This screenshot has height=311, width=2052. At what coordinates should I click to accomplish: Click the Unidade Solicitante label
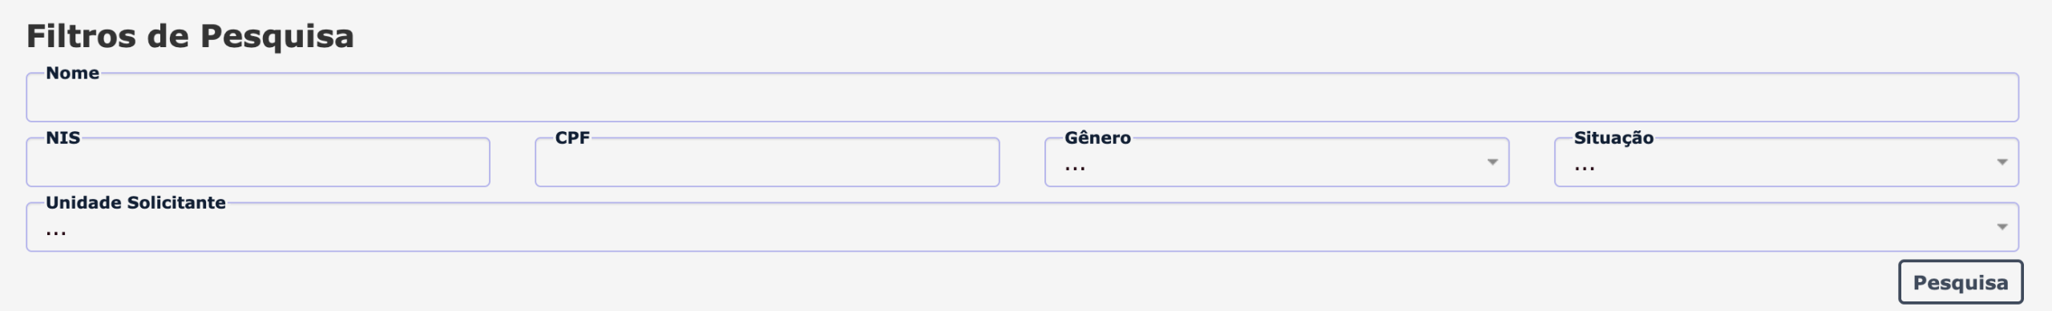(x=135, y=202)
